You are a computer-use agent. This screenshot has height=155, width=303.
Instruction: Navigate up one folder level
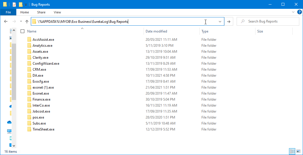click(x=27, y=22)
